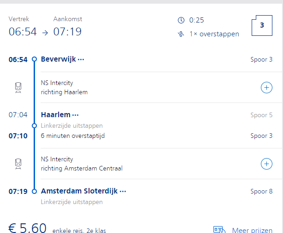The image size is (283, 233).
Task: Open Meer prijzen link
Action: click(252, 230)
